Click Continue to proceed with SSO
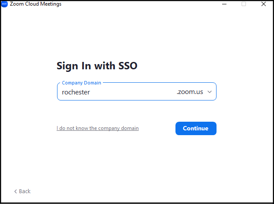The image size is (274, 204). pos(196,128)
